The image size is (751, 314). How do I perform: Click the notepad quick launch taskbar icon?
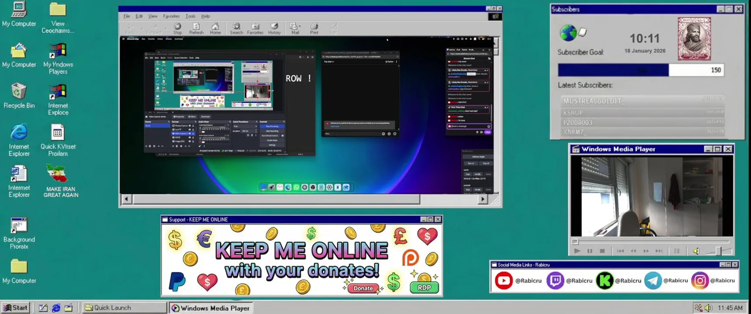click(x=43, y=308)
